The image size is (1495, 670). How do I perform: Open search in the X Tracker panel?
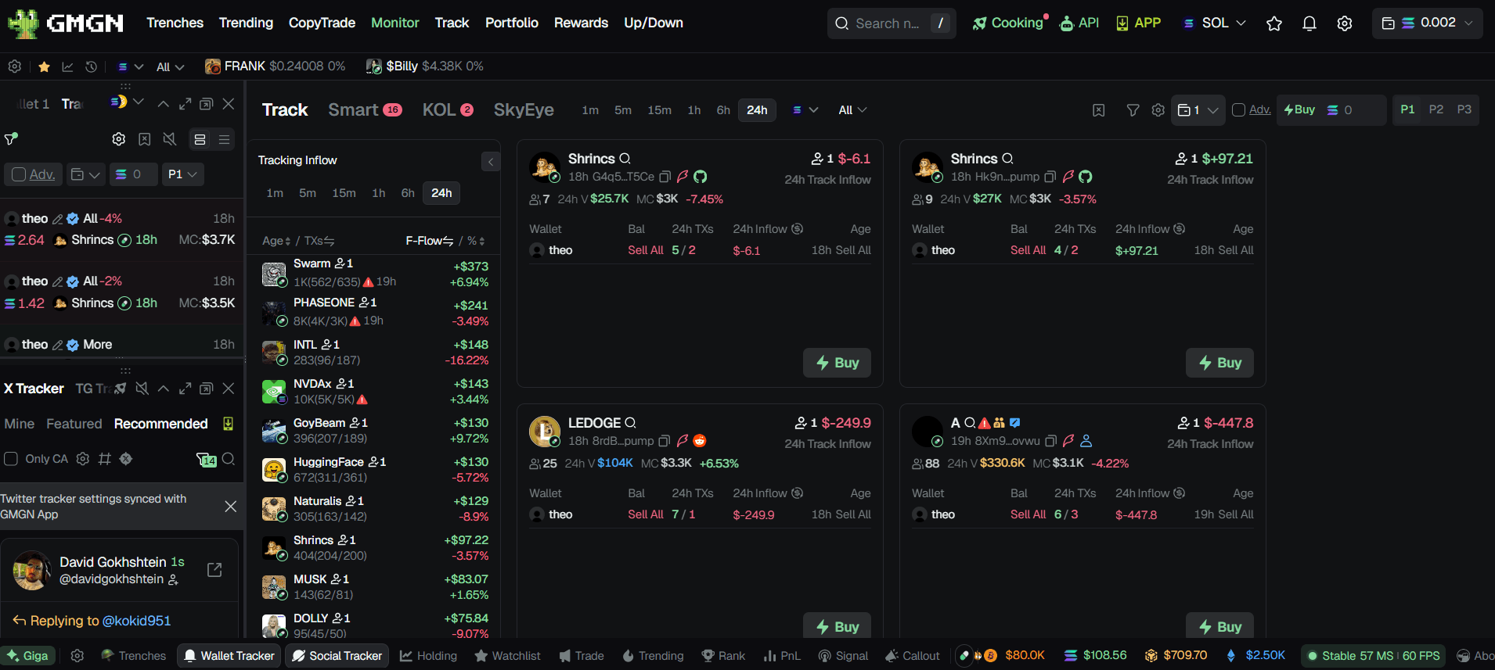[x=229, y=459]
